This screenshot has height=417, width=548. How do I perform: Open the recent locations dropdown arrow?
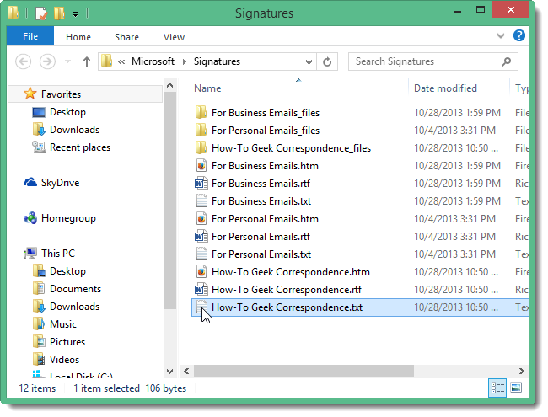[x=67, y=62]
